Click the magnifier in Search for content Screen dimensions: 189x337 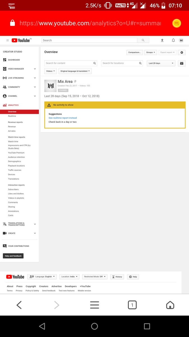tap(95, 63)
